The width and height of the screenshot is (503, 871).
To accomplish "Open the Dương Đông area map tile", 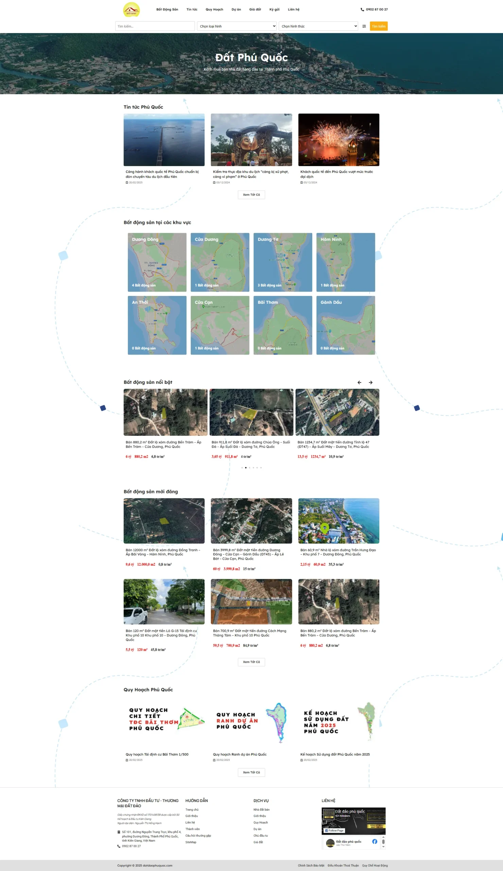I will pyautogui.click(x=157, y=262).
